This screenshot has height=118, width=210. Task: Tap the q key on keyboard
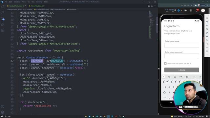click(x=163, y=82)
